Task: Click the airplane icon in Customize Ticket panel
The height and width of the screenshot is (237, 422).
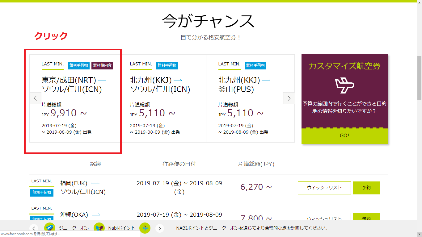Action: (x=344, y=86)
